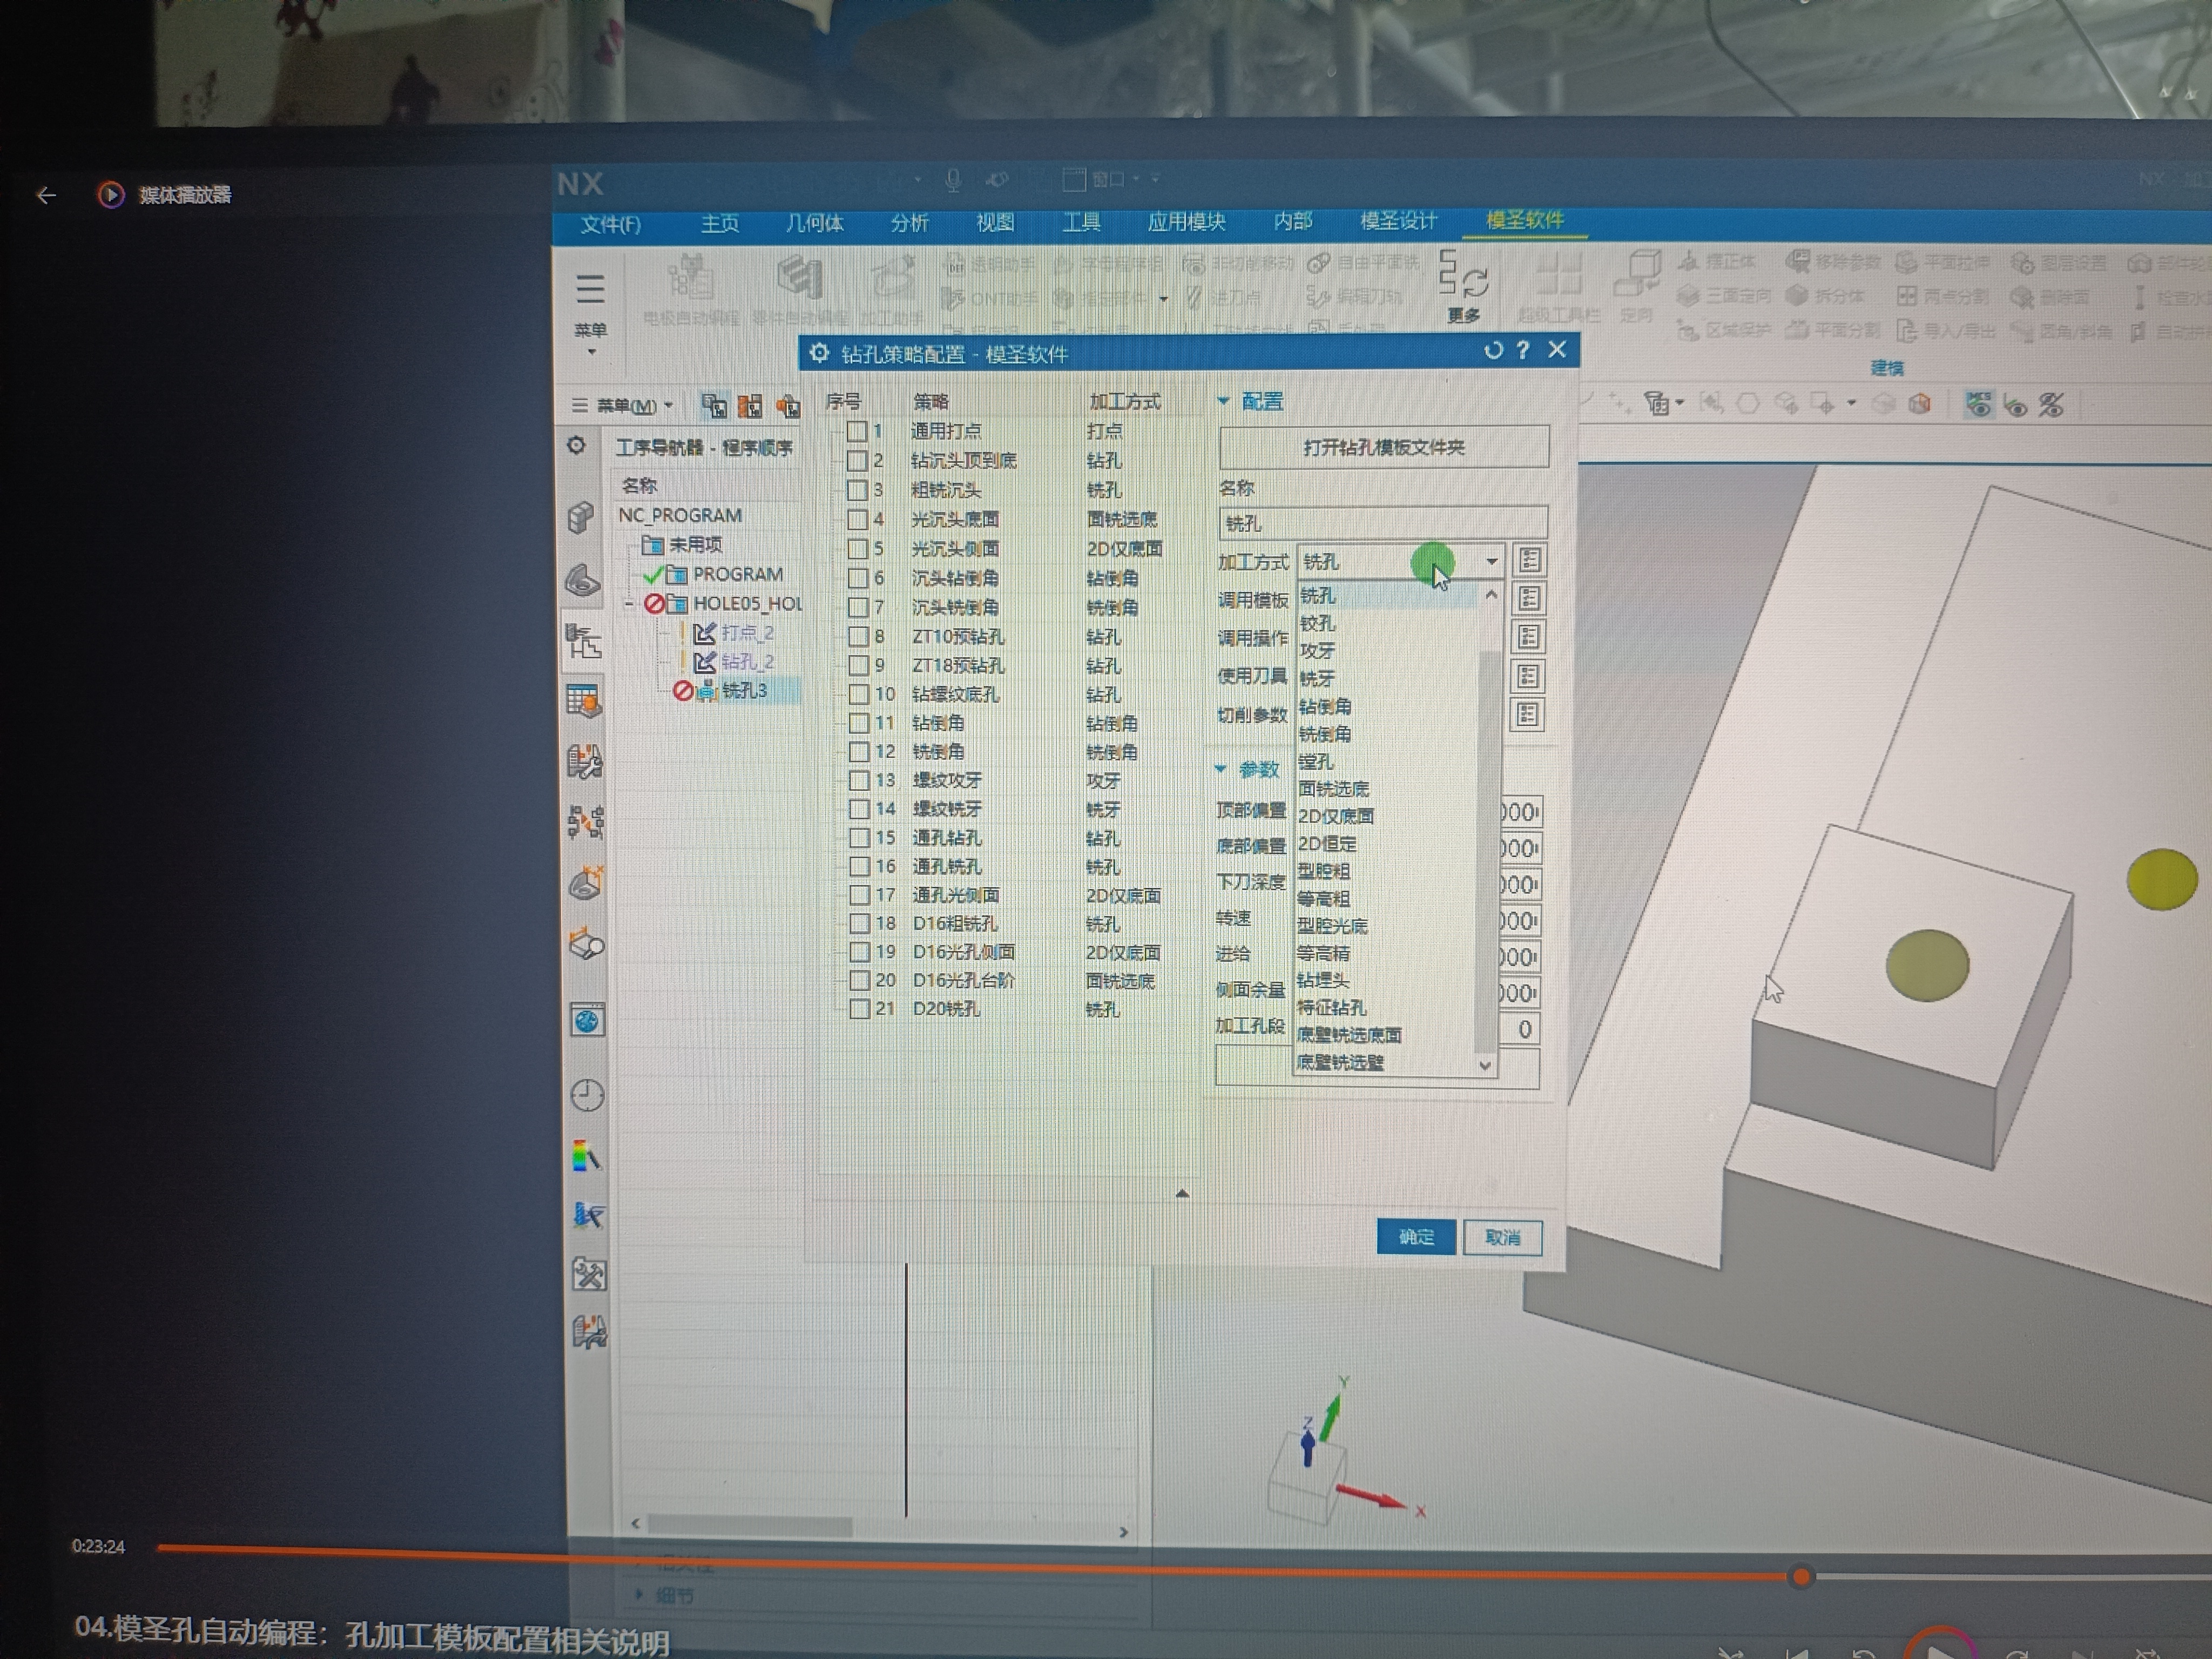Screen dimensions: 2212x1659
Task: Choose 特征钻孔 from the 加工方式 list
Action: (x=1331, y=1008)
